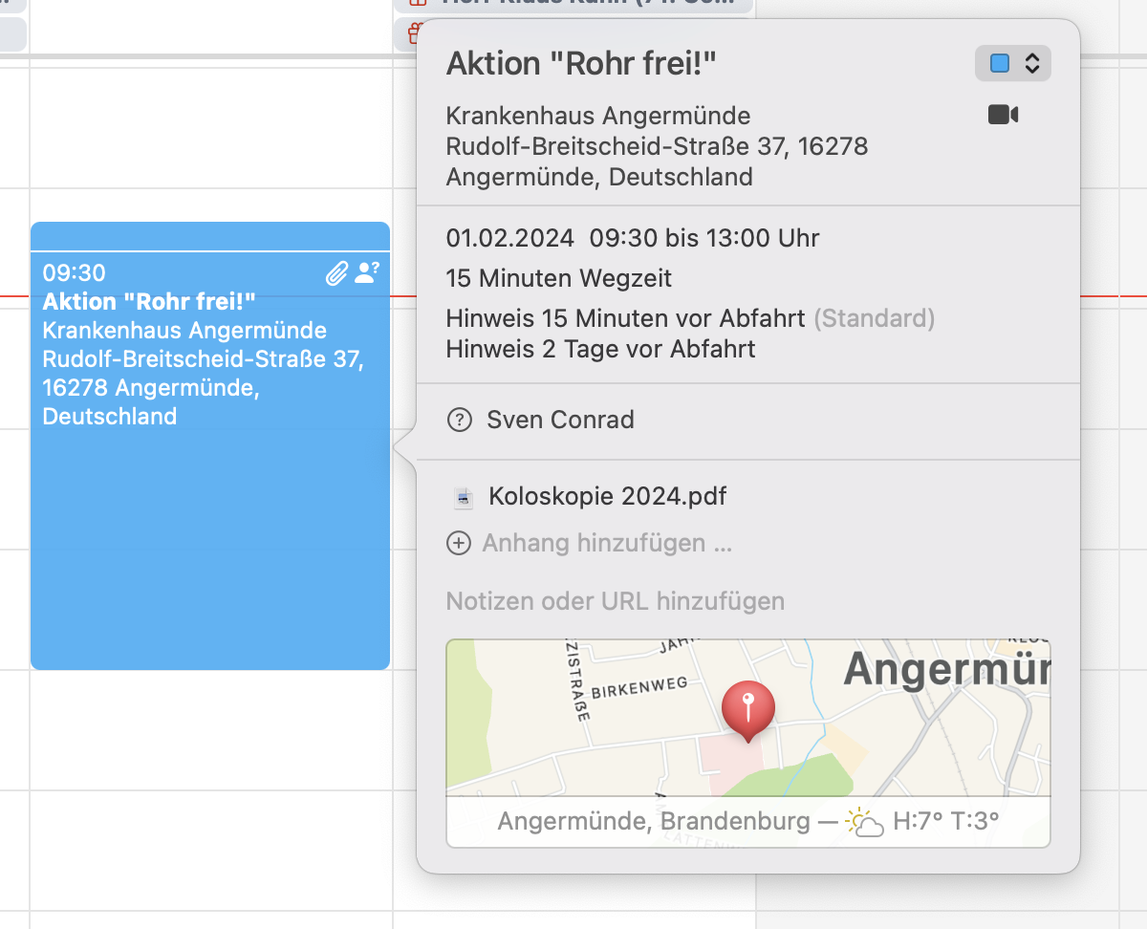Edit the event title in the popover
1147x929 pixels.
(x=581, y=64)
